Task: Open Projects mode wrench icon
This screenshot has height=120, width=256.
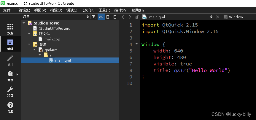Action: tap(10, 89)
